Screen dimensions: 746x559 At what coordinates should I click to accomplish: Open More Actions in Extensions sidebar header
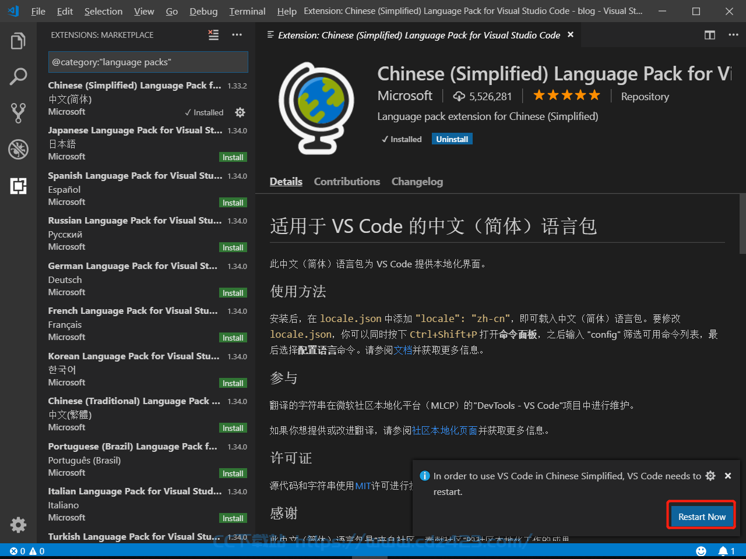237,35
